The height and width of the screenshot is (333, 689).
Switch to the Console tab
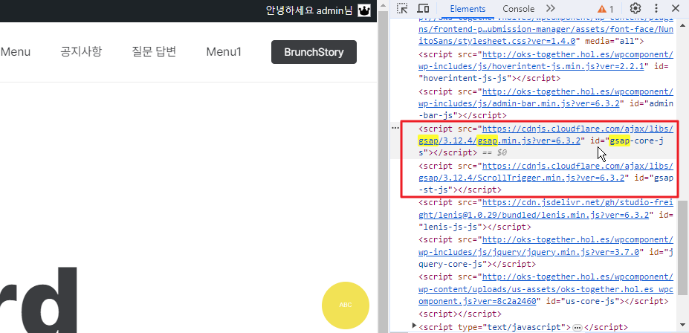pos(519,9)
